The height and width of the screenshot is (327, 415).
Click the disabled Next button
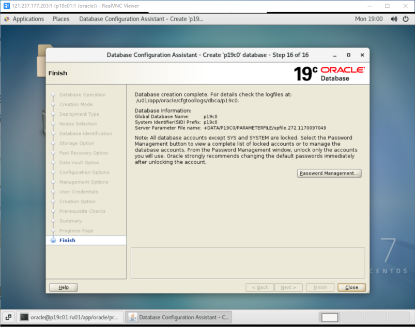tap(288, 287)
